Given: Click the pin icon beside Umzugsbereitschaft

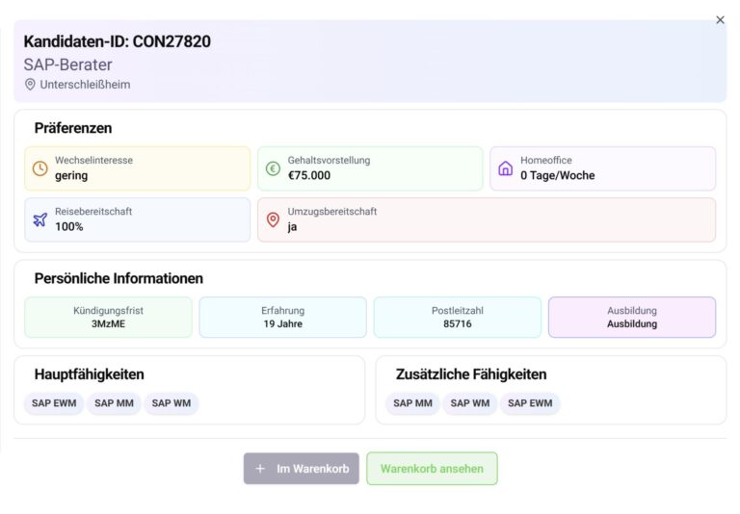Looking at the screenshot, I should click(x=273, y=219).
